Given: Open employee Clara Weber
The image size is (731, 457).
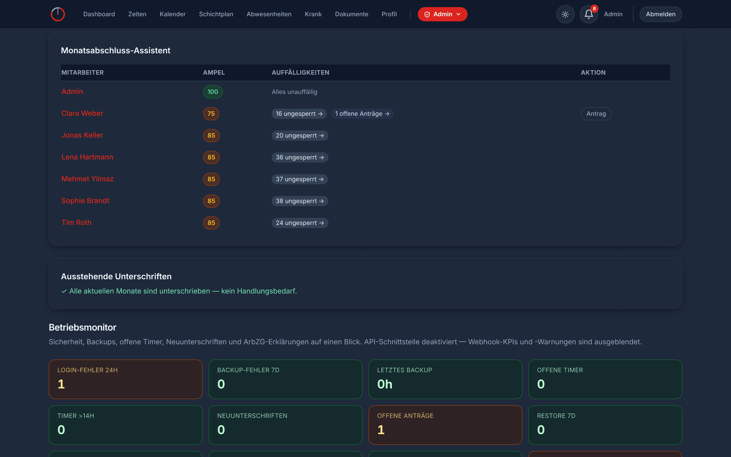Looking at the screenshot, I should click(x=82, y=113).
